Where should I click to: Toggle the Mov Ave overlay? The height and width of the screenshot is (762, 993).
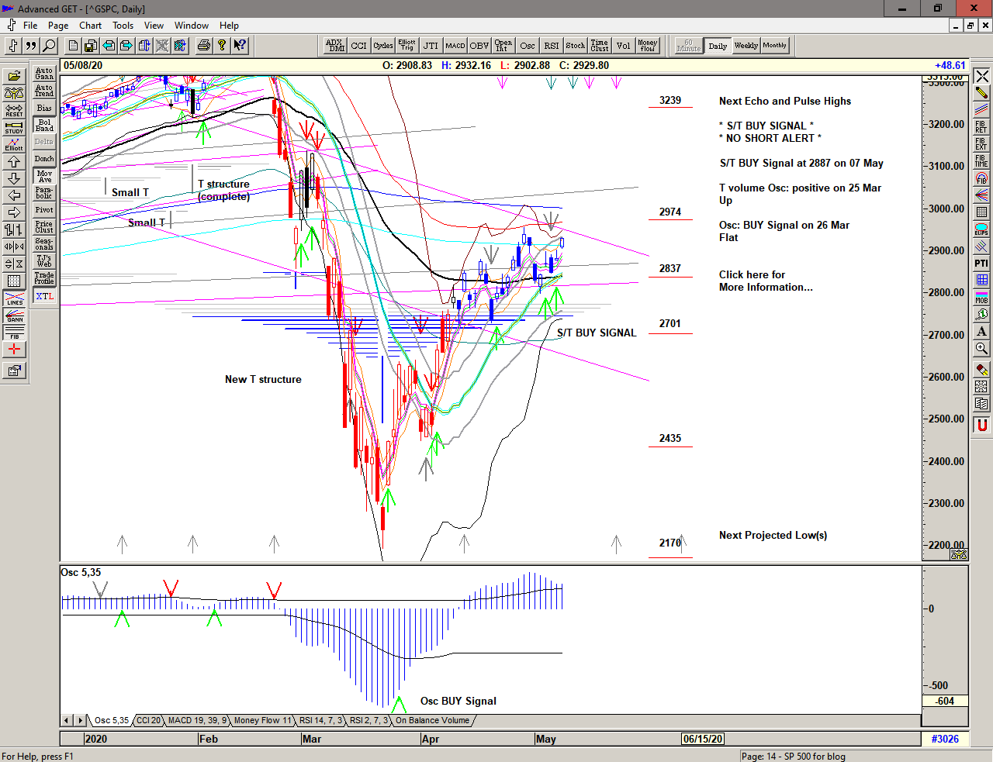point(44,176)
